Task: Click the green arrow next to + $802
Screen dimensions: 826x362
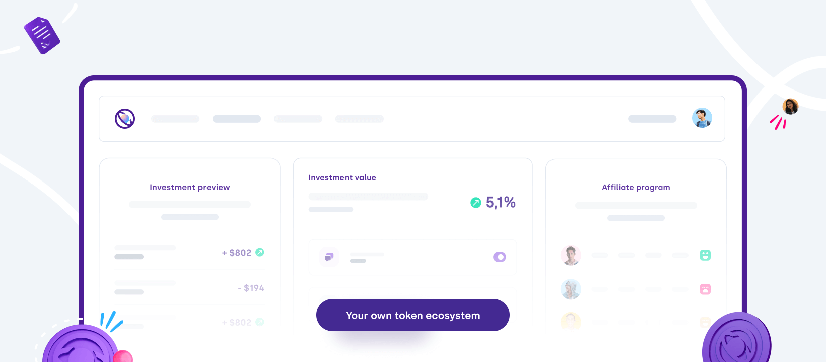Action: point(260,252)
